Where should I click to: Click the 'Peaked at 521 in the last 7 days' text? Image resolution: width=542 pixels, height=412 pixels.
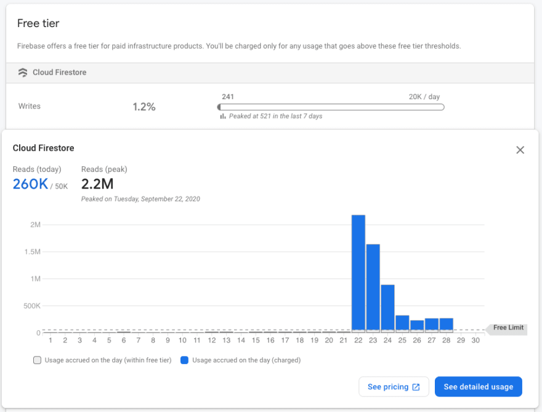(x=275, y=116)
